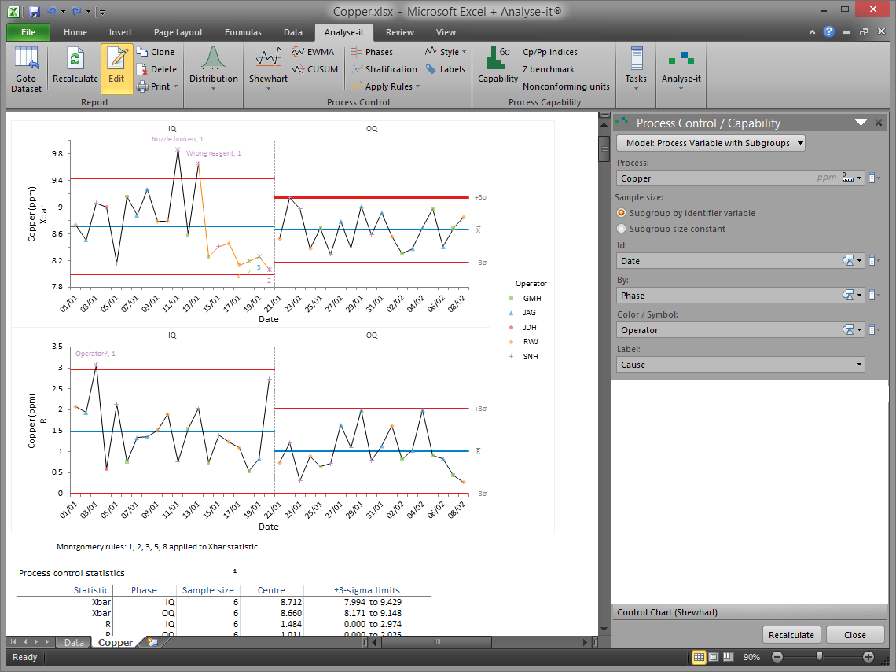
Task: Select Subgroup size constant option
Action: [x=622, y=229]
